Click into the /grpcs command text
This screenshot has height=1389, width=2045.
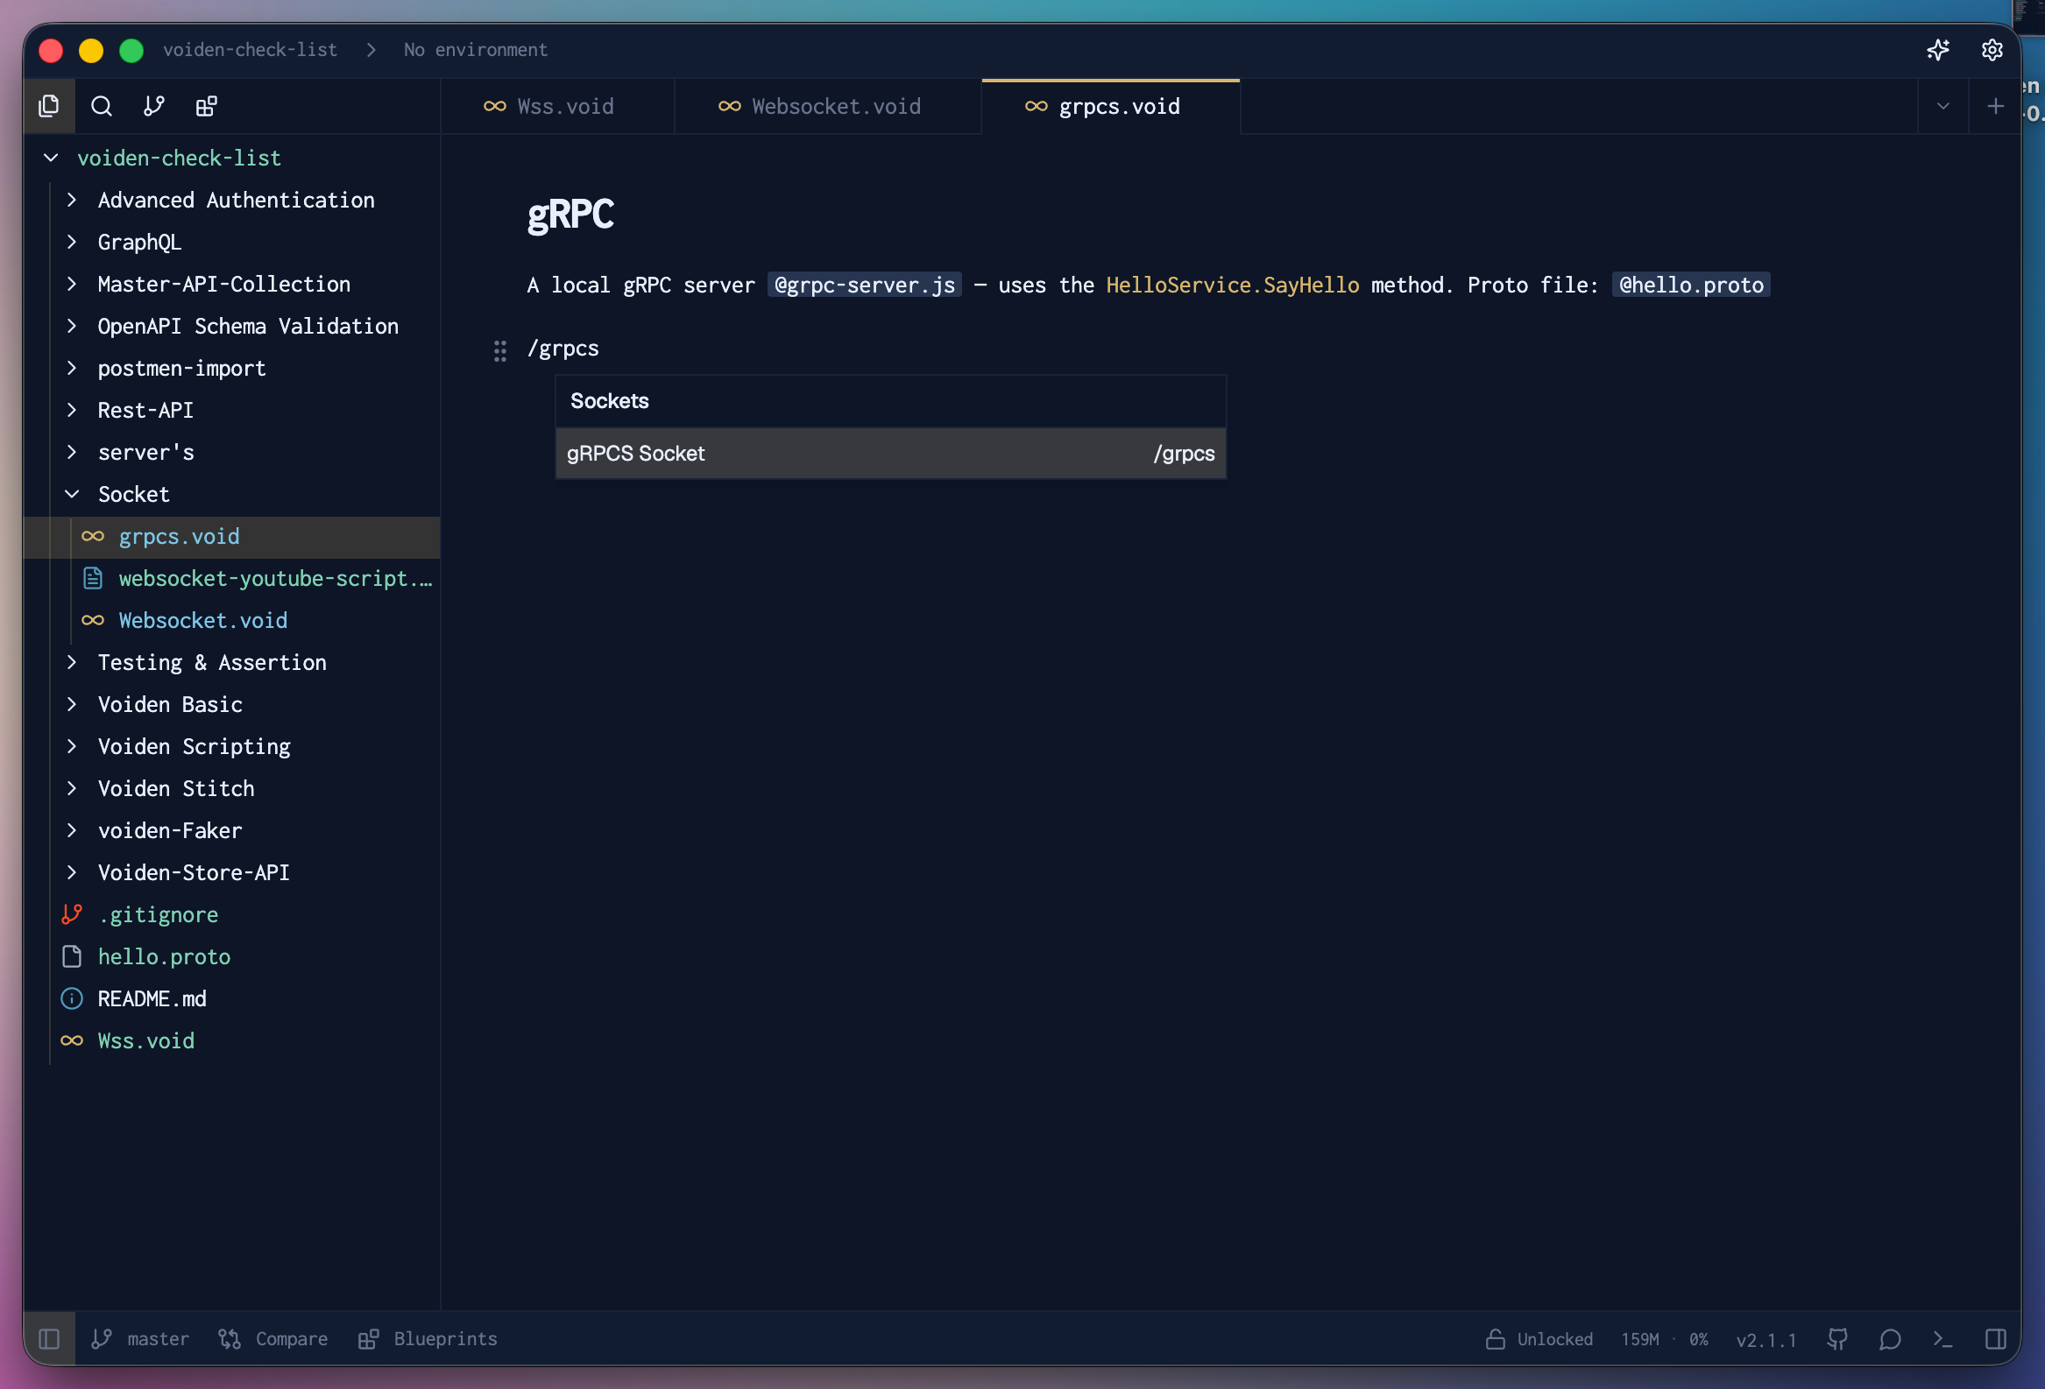pos(563,349)
